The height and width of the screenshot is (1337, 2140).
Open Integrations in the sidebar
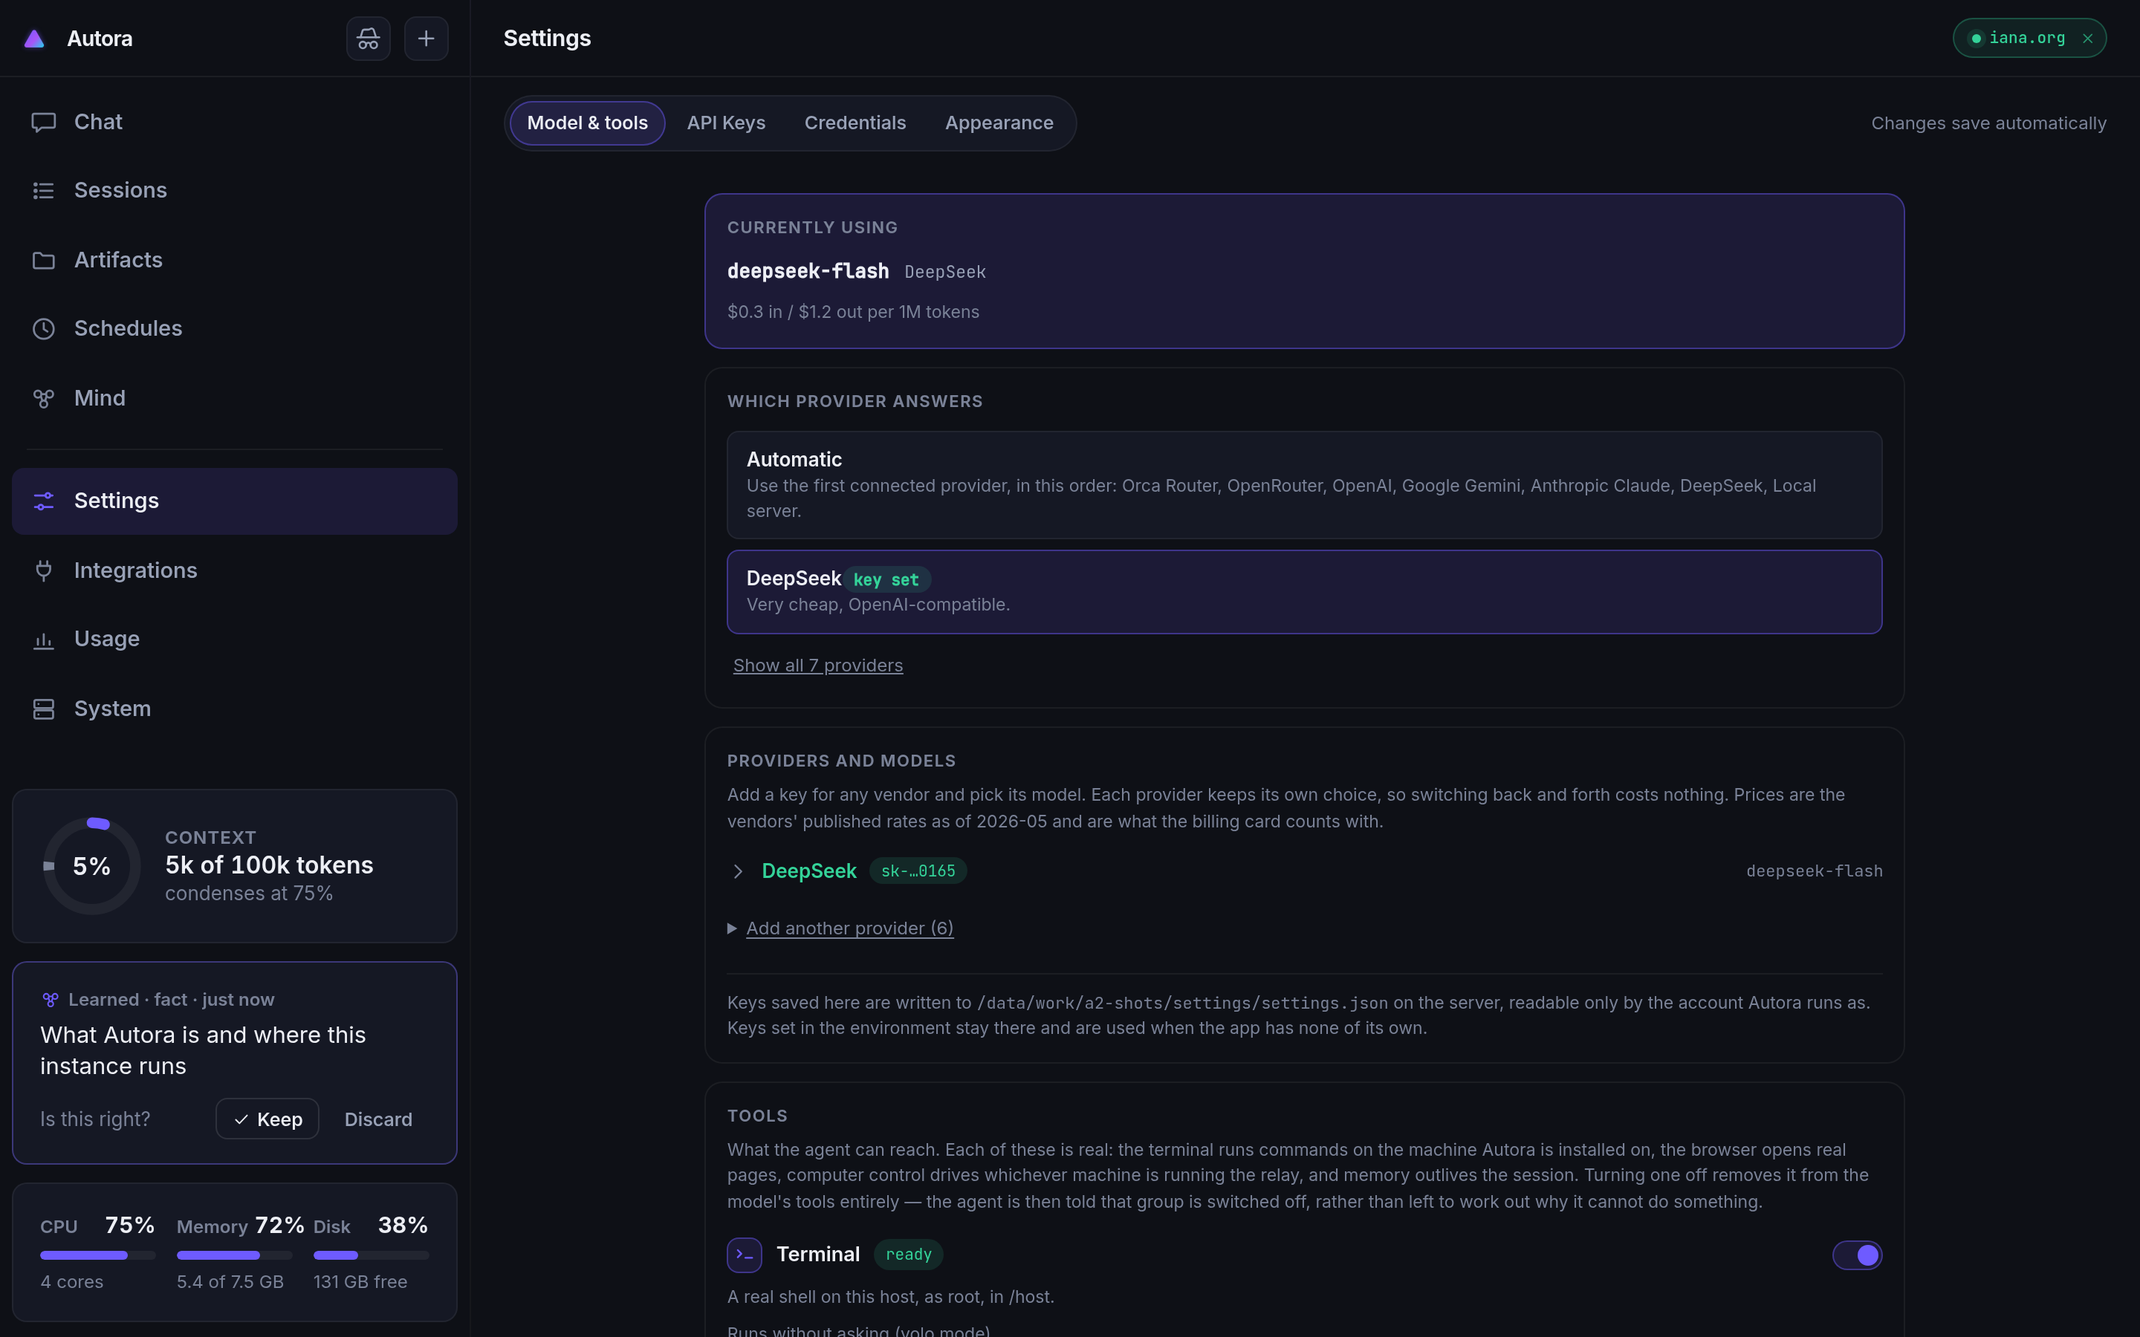click(x=234, y=570)
